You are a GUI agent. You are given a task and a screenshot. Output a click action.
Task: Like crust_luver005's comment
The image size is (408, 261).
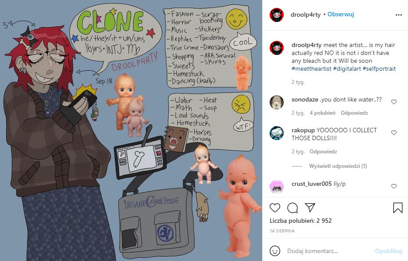pyautogui.click(x=394, y=186)
